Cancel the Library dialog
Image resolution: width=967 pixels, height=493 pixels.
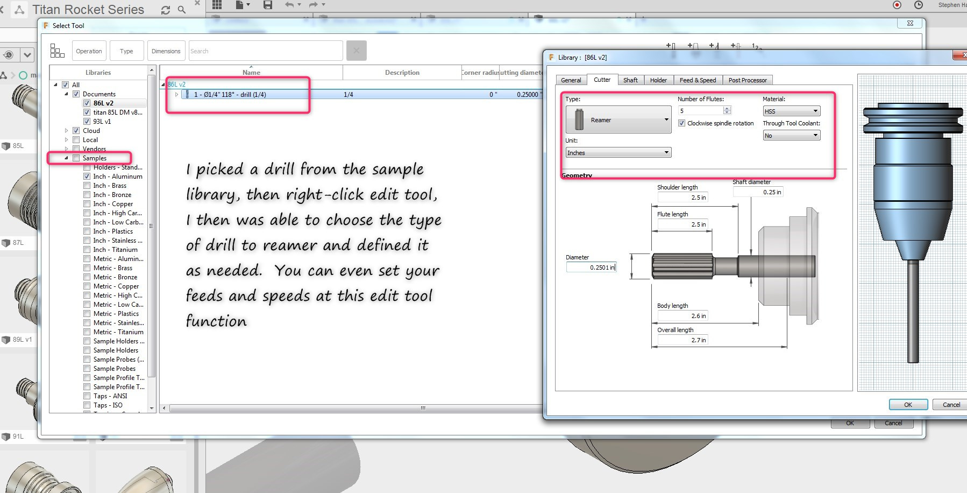point(950,405)
